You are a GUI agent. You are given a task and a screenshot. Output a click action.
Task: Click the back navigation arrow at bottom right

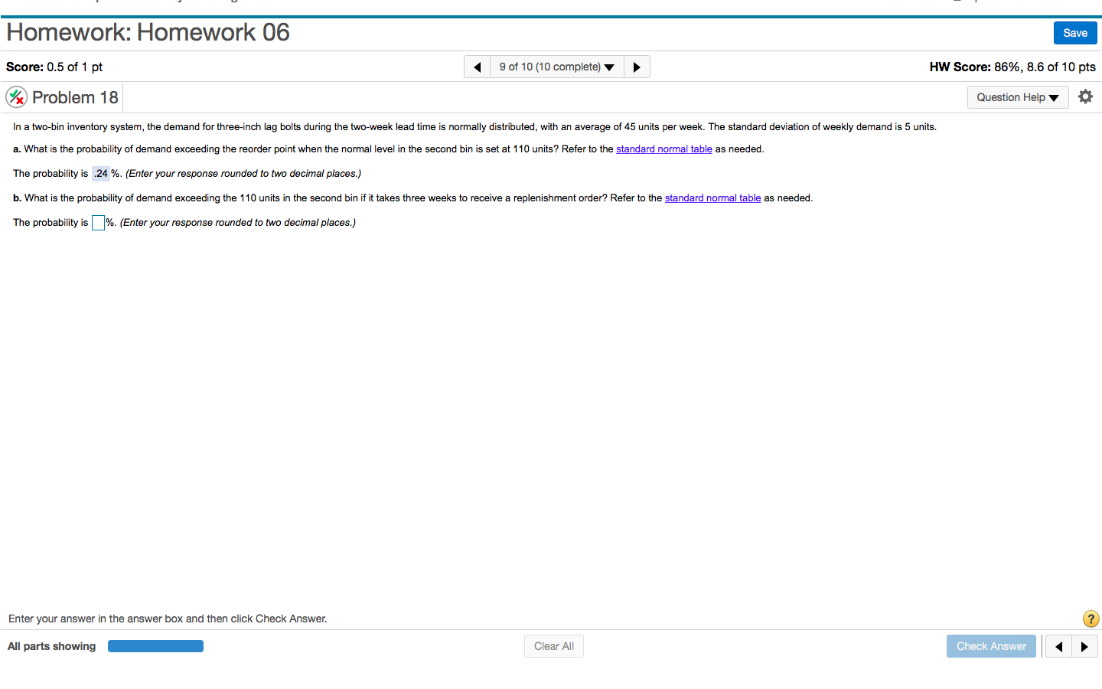pyautogui.click(x=1058, y=646)
